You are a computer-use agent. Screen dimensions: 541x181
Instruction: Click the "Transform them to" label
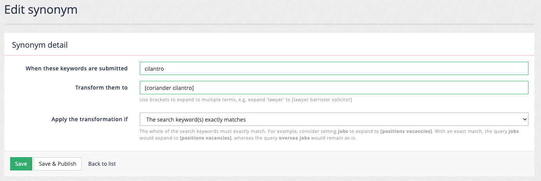101,88
